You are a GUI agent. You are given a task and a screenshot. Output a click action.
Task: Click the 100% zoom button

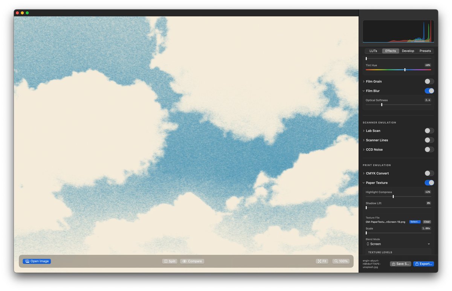[x=341, y=261]
